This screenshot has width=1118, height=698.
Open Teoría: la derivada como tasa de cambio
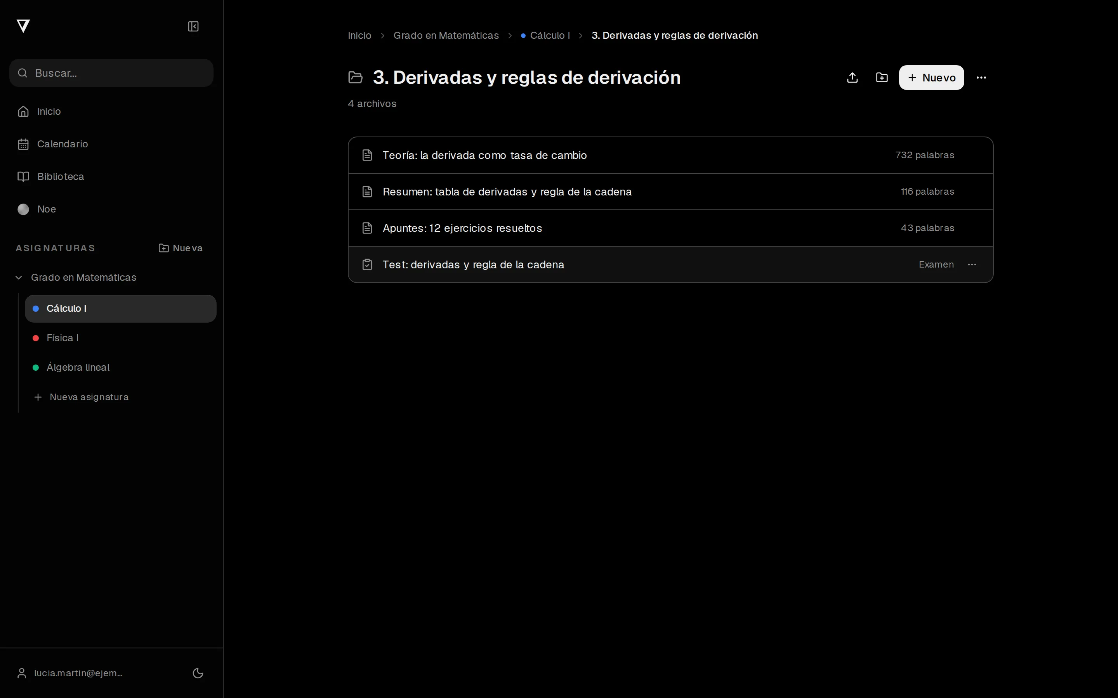point(670,155)
